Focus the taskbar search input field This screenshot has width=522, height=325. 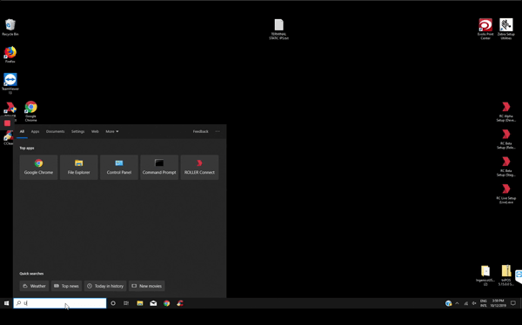click(60, 303)
